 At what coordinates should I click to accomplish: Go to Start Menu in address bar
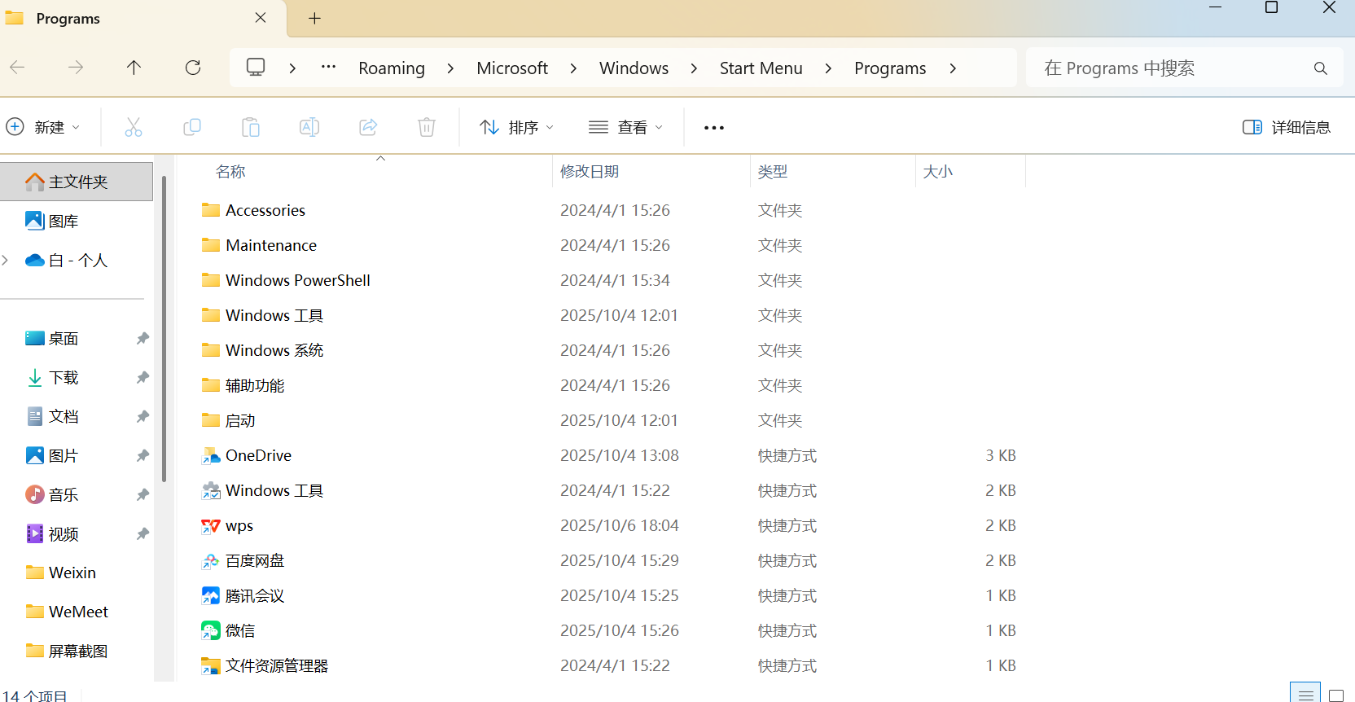[761, 68]
